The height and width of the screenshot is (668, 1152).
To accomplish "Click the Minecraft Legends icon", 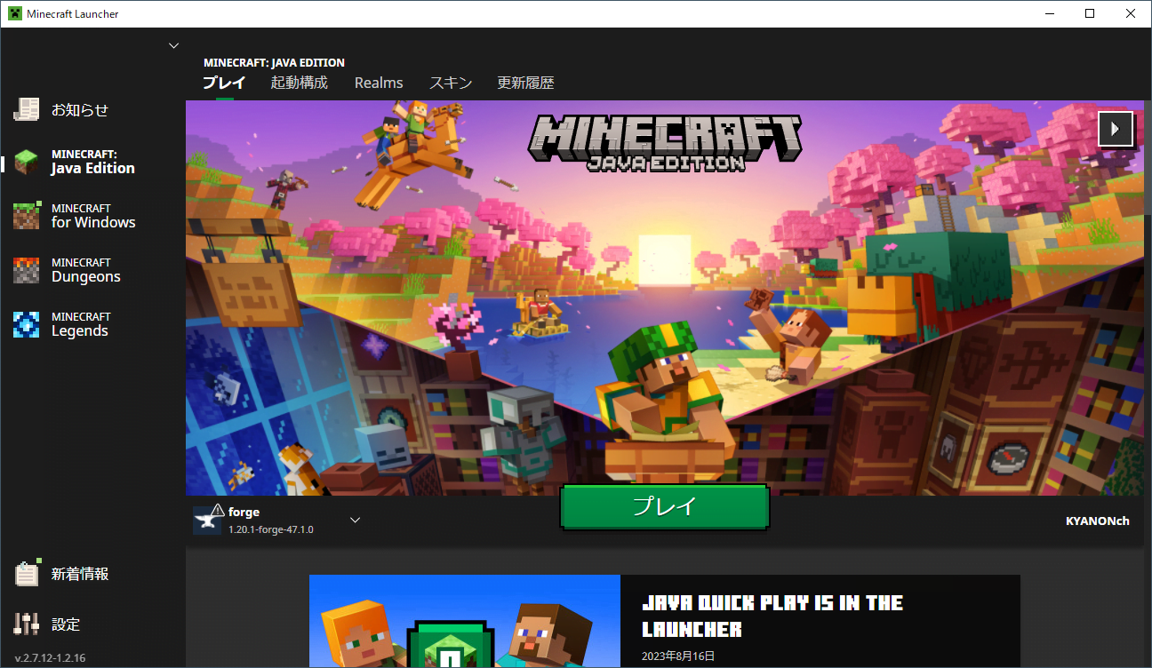I will [27, 324].
